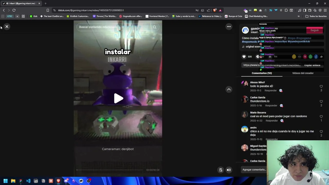Like Alesso Who?'s comment
Viewport: 329px width, 185px height.
pos(321,87)
